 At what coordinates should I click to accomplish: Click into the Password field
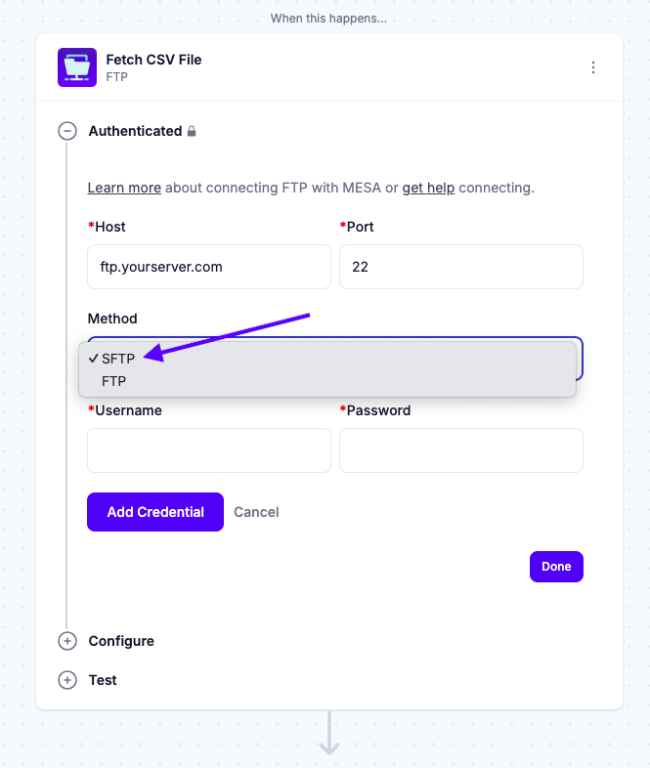click(x=461, y=450)
